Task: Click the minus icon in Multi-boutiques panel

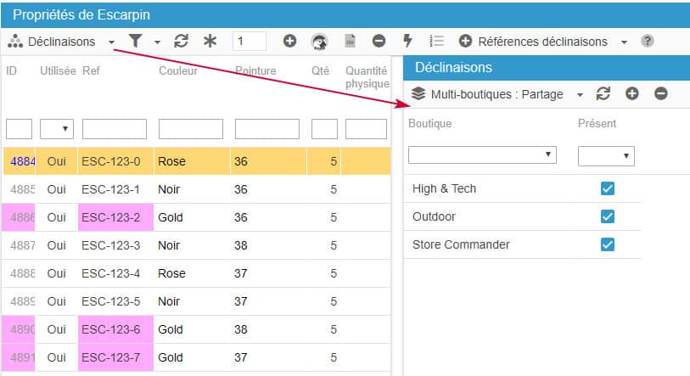Action: coord(661,94)
